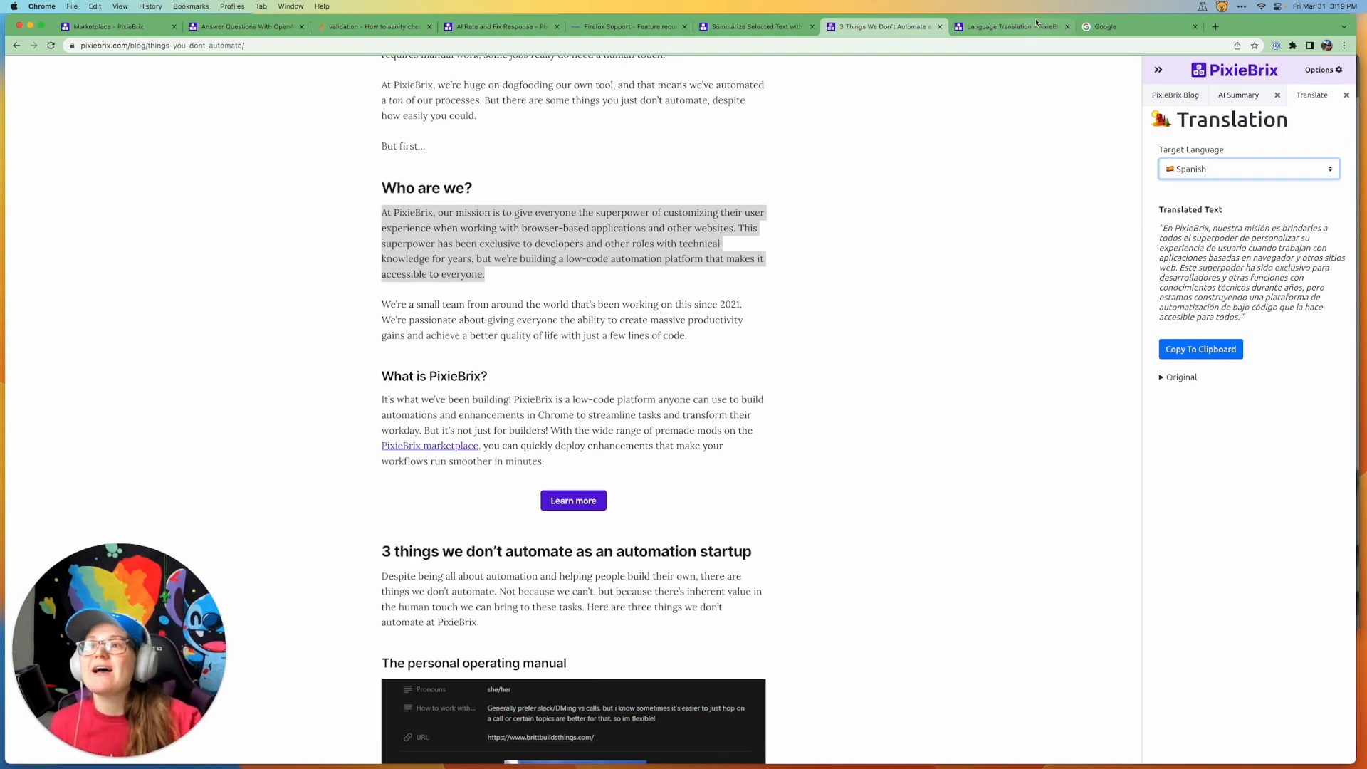Click the PixieBrix logo in sidebar
The image size is (1367, 769).
(1235, 70)
